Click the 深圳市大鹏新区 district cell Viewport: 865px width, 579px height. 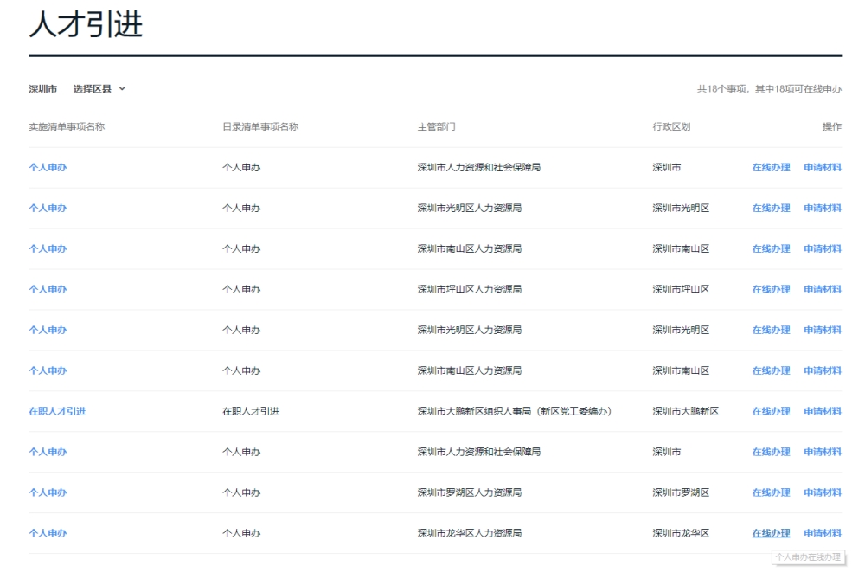click(686, 411)
